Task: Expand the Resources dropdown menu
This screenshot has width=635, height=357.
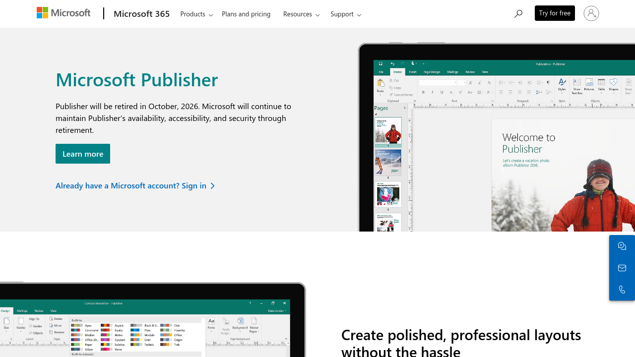Action: pyautogui.click(x=301, y=14)
